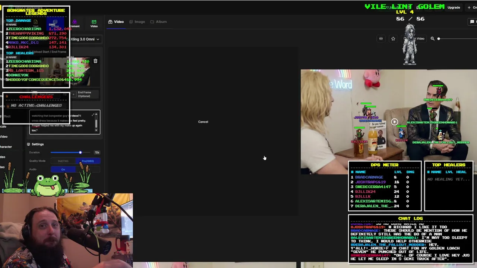This screenshot has width=477, height=268.
Task: Click the Upgrade button
Action: click(x=454, y=7)
